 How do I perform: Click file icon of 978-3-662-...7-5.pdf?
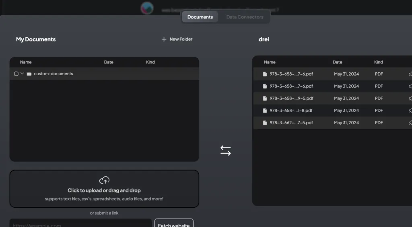click(265, 123)
